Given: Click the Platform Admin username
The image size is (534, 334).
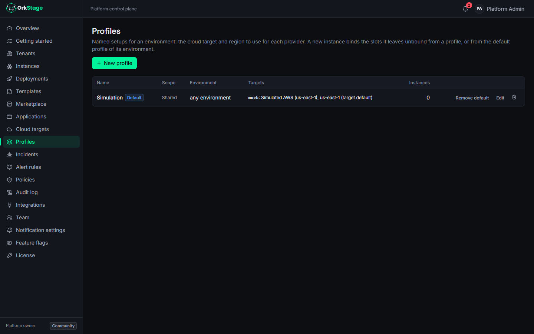Looking at the screenshot, I should coord(505,9).
